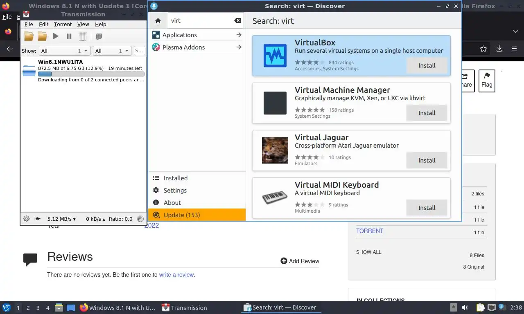Open download speed limit menu 5.12 MB/s
This screenshot has width=524, height=314.
(61, 219)
